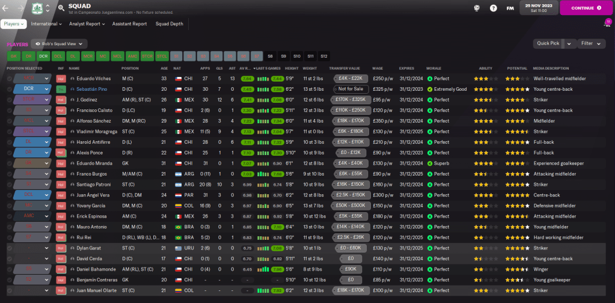
Task: Click the back navigation arrow
Action: (x=7, y=8)
